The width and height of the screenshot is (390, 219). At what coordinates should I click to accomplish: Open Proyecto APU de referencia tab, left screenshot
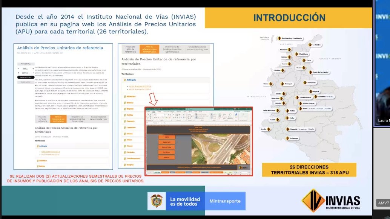pos(42,119)
